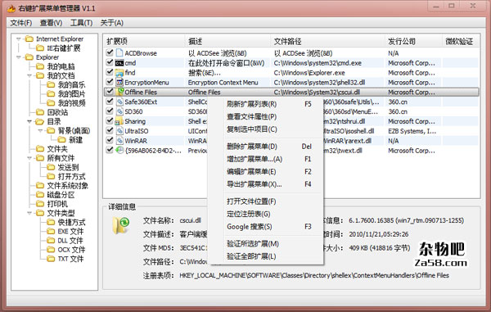This screenshot has width=491, height=312.
Task: Collapse the Internet Explorer tree node
Action: (x=19, y=39)
